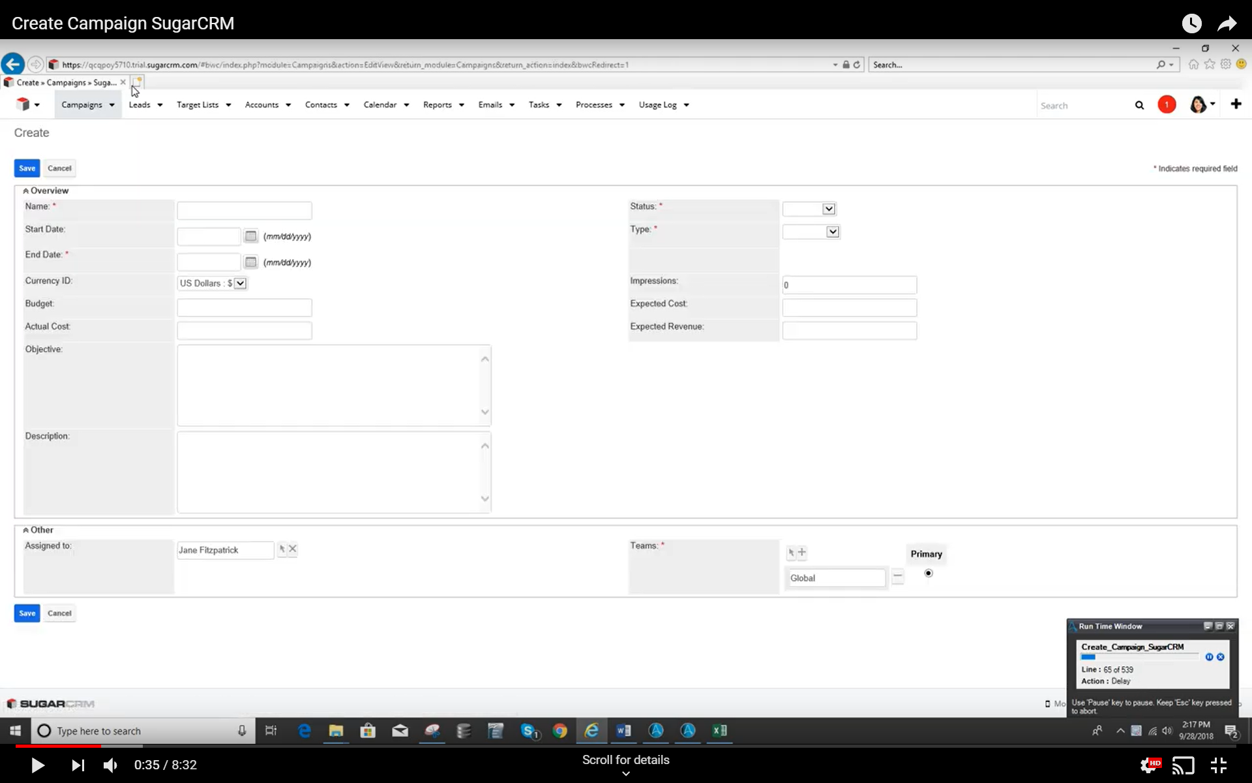Open the Emails module
Image resolution: width=1252 pixels, height=783 pixels.
(490, 104)
